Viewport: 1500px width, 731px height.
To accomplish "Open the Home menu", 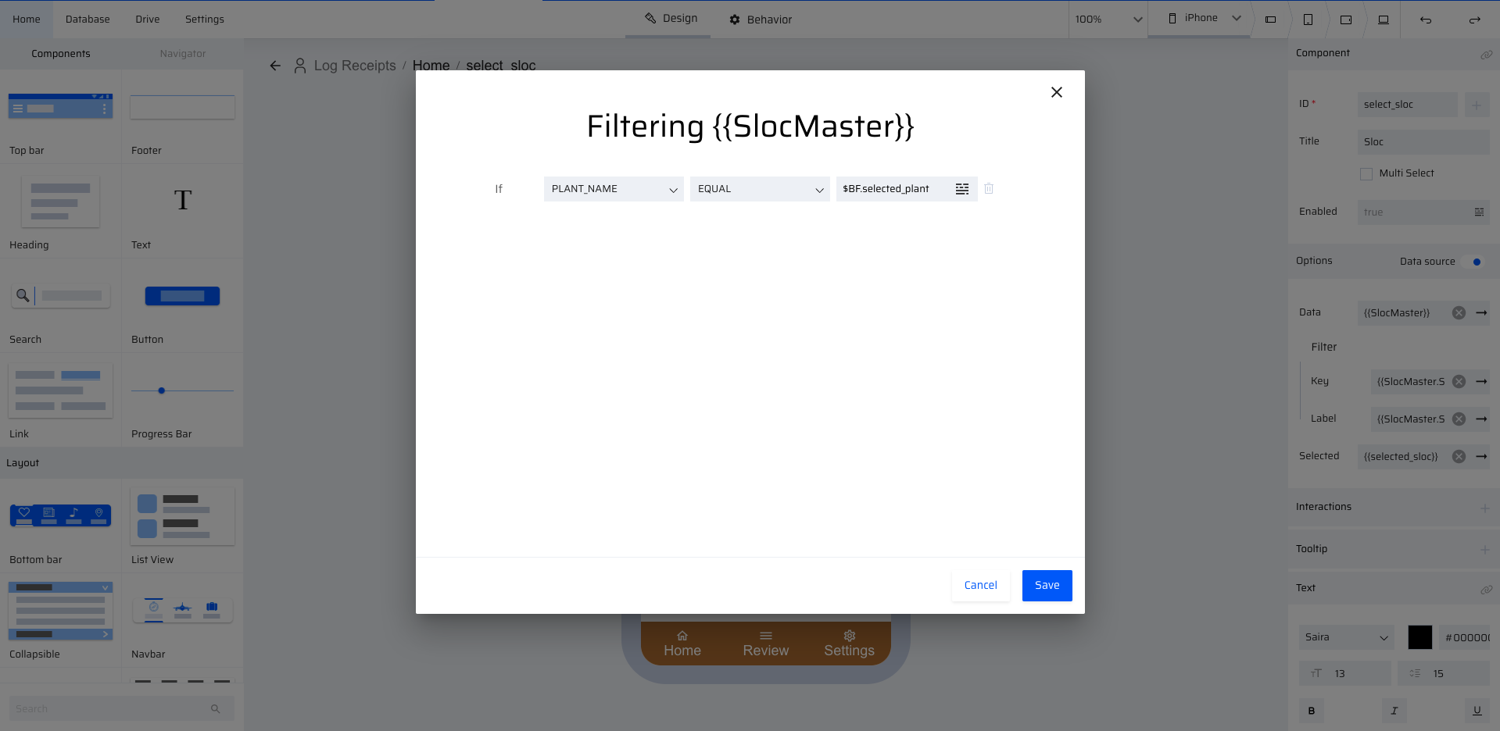I will [27, 20].
